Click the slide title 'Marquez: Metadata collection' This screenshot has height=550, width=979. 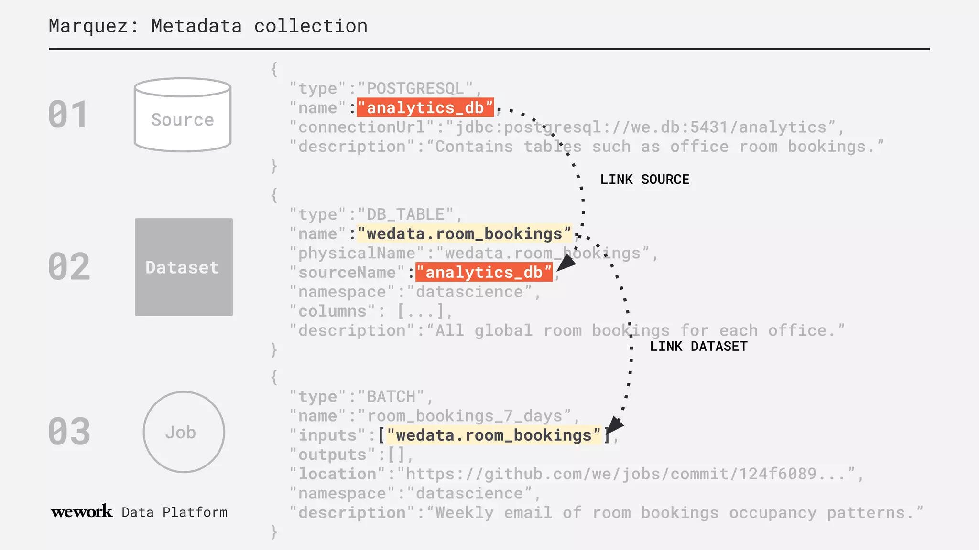[208, 26]
